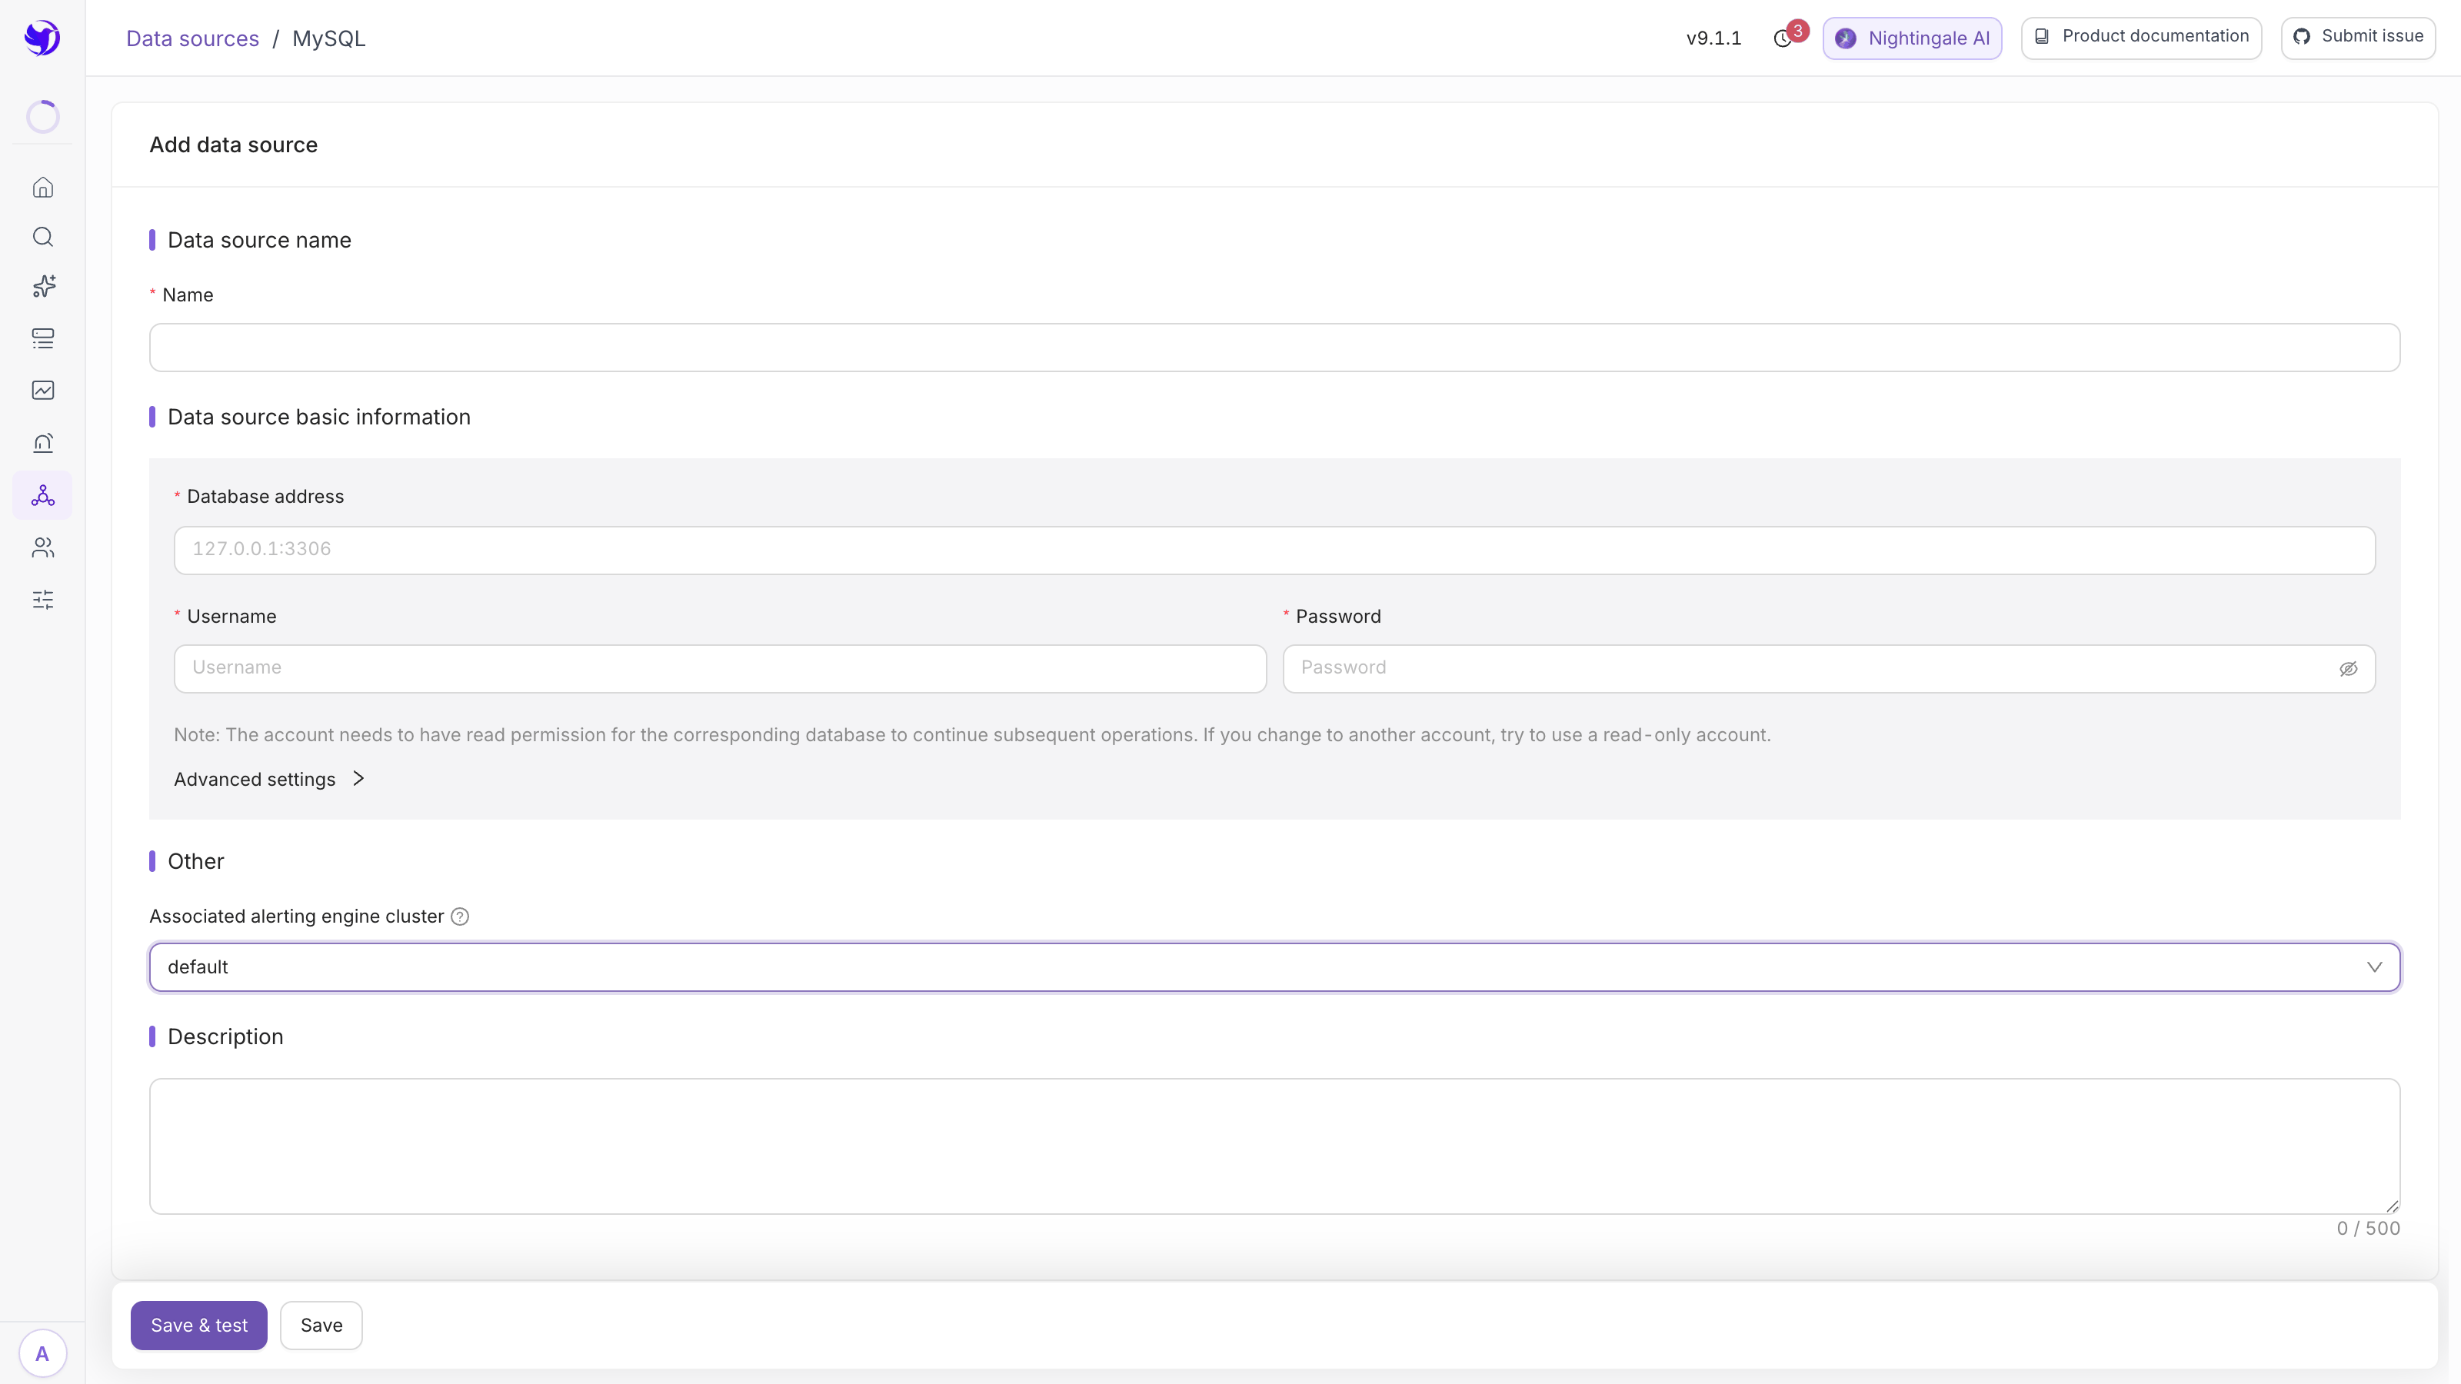Click the help icon beside alerting engine cluster
The height and width of the screenshot is (1384, 2461).
460,917
